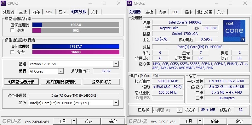252x125 pixels.
Task: Click the 代号 value Raptor Lake
Action: pos(169,28)
